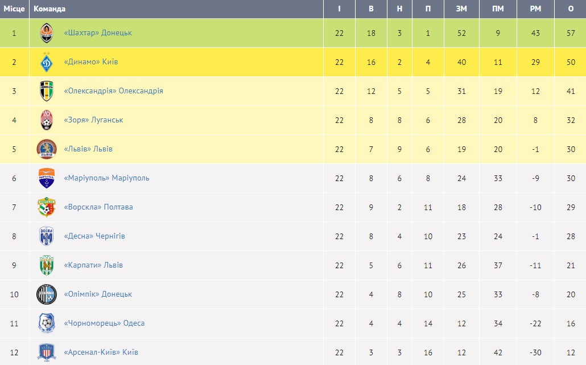
Task: Click the Arsenal-Kyiv club crest
Action: click(46, 352)
